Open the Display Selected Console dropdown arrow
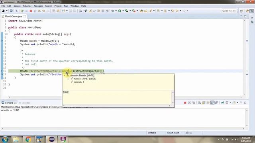This screenshot has width=255, height=143. tap(230, 102)
